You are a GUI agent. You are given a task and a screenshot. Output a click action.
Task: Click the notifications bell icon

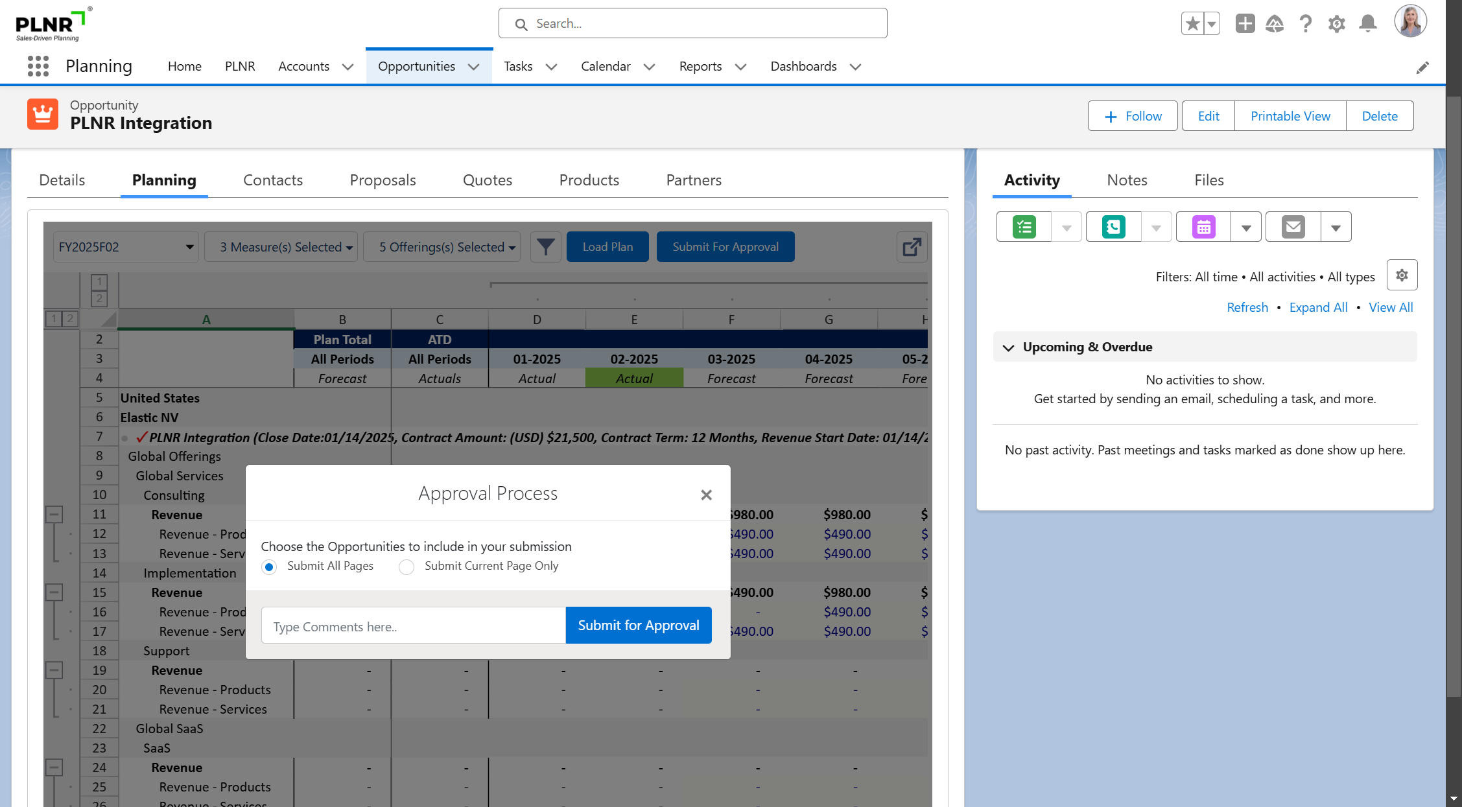coord(1368,24)
